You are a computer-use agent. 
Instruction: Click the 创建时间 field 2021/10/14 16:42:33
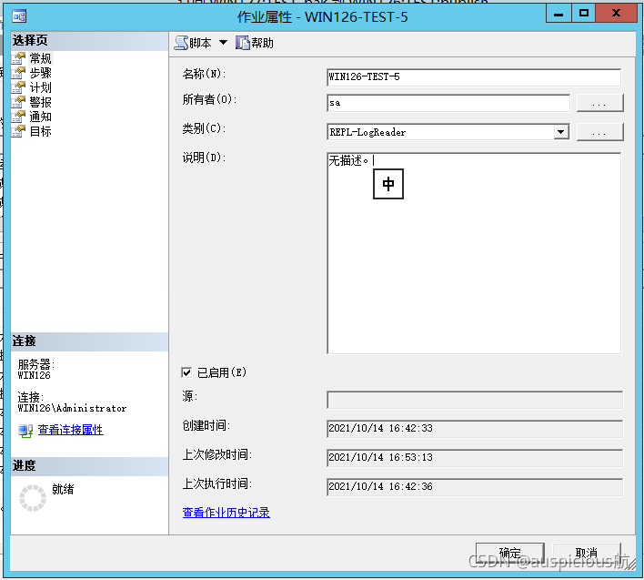click(x=475, y=429)
